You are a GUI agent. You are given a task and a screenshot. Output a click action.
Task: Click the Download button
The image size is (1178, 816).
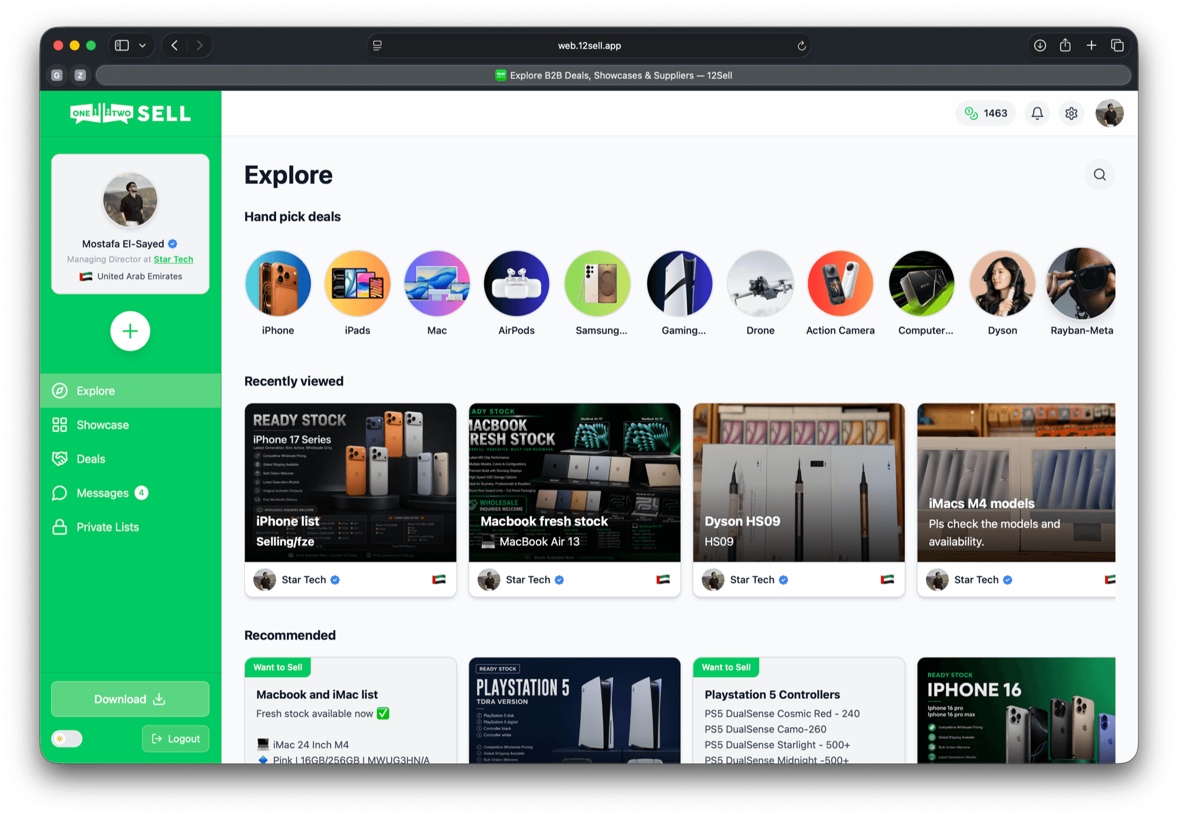pyautogui.click(x=130, y=699)
